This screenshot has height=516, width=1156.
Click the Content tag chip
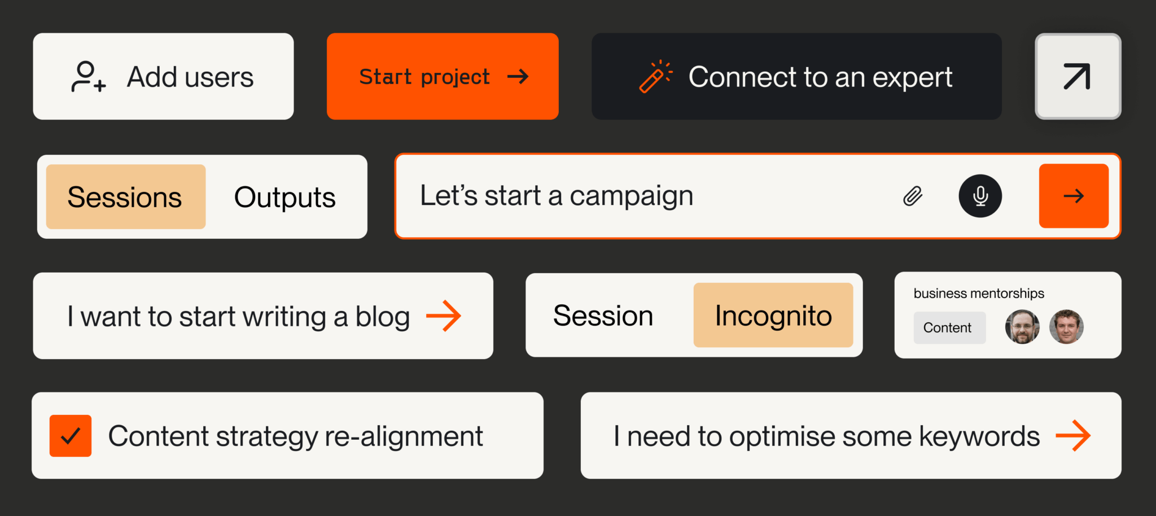(949, 327)
